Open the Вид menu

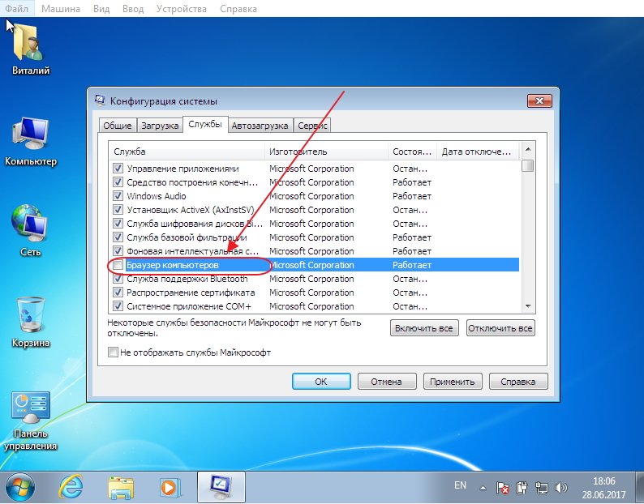coord(101,9)
